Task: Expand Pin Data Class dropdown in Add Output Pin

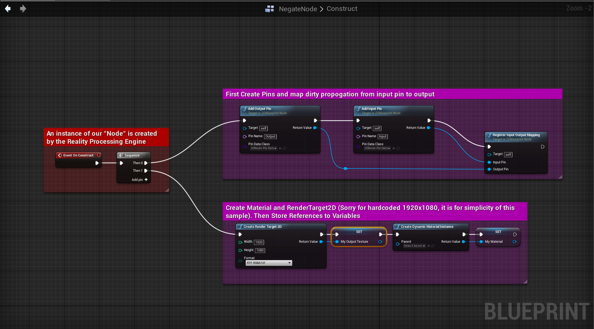Action: pyautogui.click(x=264, y=148)
